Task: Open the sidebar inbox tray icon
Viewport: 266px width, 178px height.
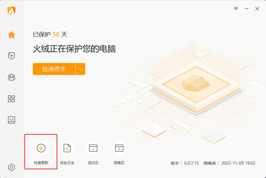Action: click(12, 120)
